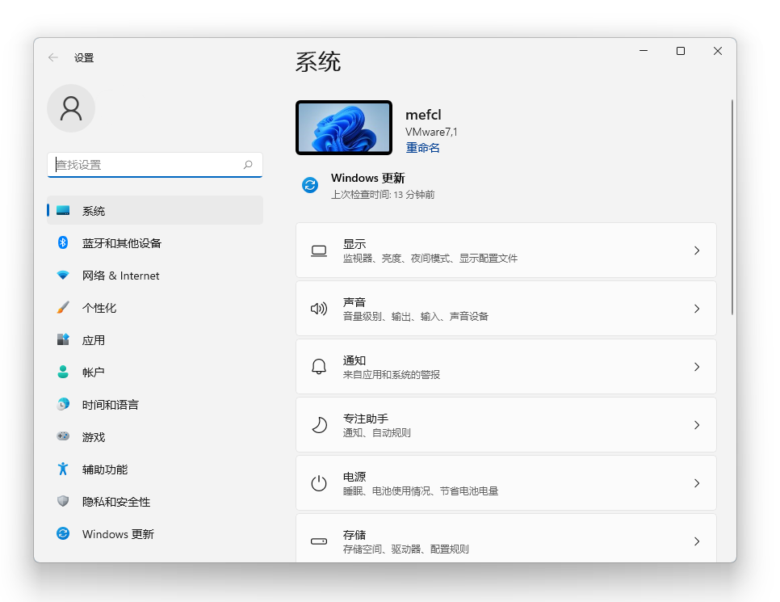This screenshot has width=780, height=602.
Task: Open 时间和语言 settings section
Action: click(155, 404)
